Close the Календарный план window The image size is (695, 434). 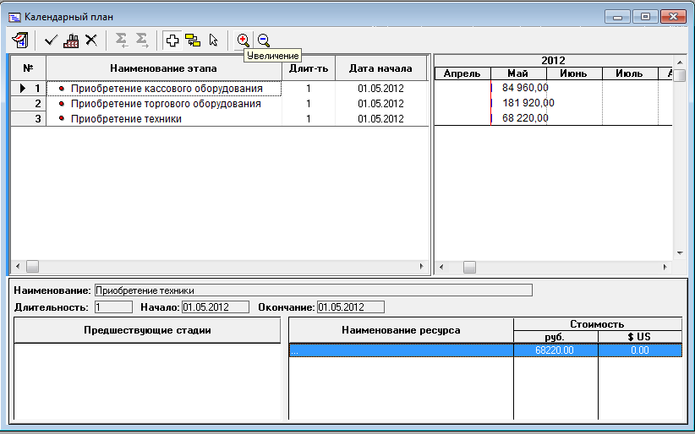673,17
